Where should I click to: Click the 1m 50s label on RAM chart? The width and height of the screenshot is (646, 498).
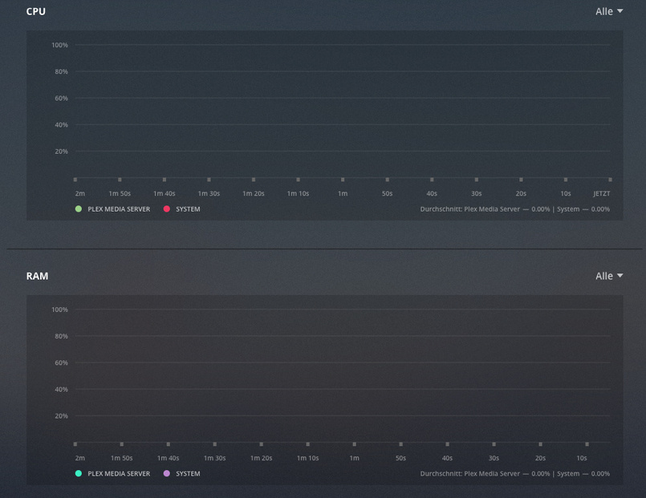(x=121, y=458)
